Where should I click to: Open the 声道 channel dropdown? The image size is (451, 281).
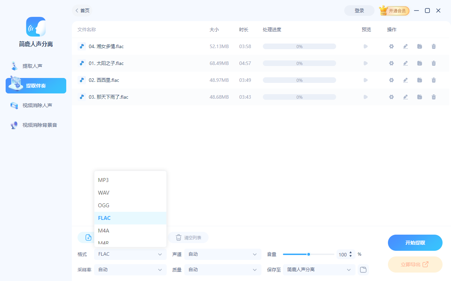point(222,254)
